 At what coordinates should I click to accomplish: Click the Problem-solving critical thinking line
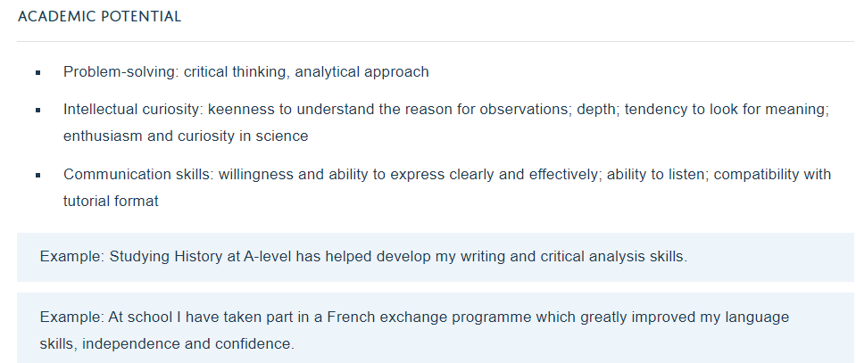[246, 72]
